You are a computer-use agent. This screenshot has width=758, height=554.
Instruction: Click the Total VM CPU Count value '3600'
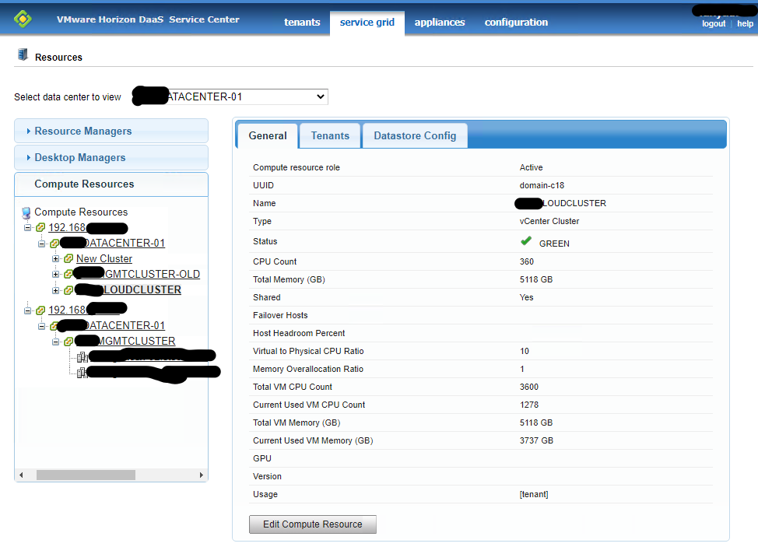coord(529,387)
